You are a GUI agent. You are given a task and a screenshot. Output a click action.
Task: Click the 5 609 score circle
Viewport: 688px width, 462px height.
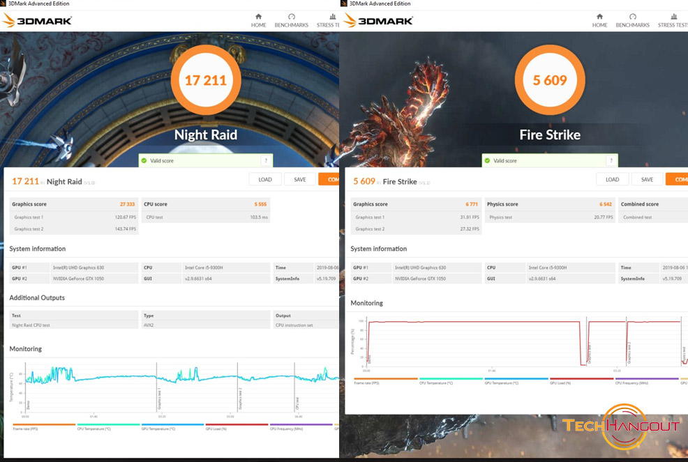tap(550, 79)
